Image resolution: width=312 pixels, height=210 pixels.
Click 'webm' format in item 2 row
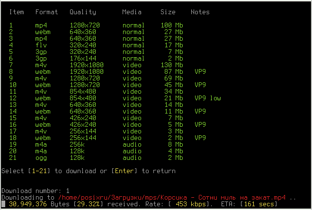43,32
